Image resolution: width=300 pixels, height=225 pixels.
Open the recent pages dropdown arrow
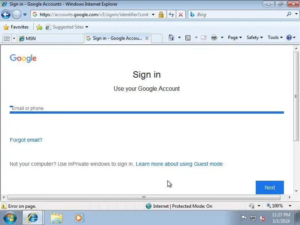pyautogui.click(x=25, y=15)
